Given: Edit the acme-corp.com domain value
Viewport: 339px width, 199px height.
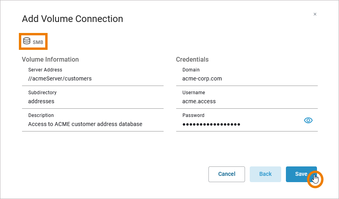Looking at the screenshot, I should click(x=202, y=79).
